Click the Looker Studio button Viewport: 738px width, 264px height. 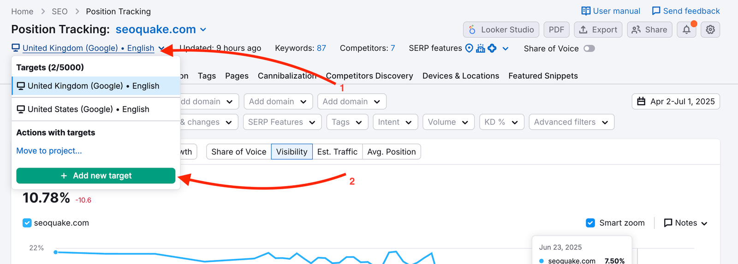(x=501, y=30)
